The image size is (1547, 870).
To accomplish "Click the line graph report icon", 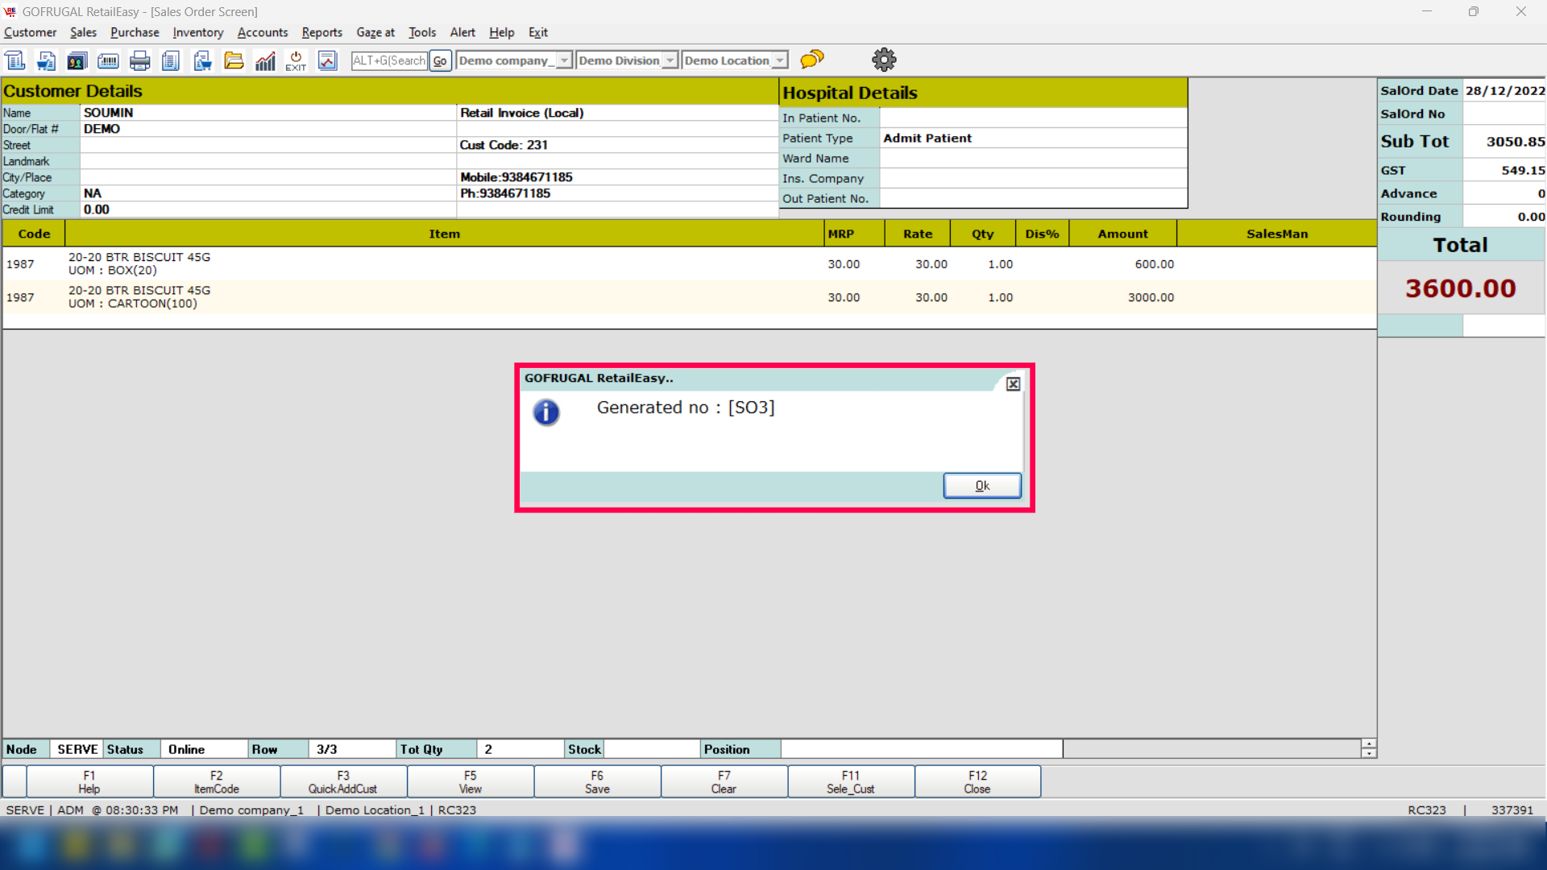I will coord(327,60).
